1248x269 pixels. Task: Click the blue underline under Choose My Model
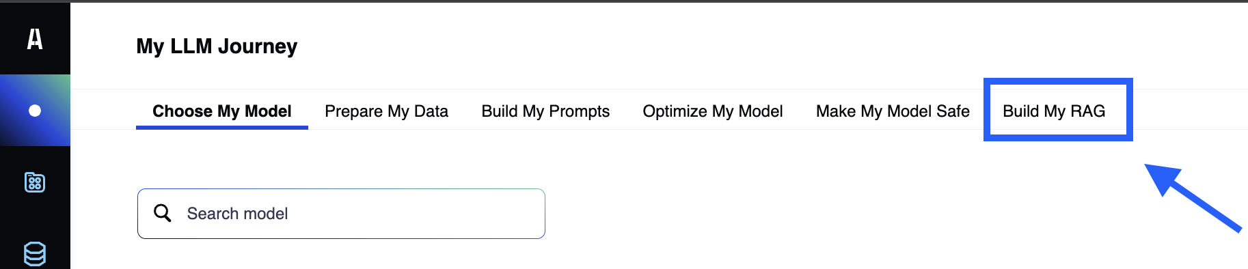click(x=222, y=127)
